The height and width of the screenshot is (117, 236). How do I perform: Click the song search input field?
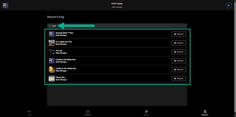click(117, 26)
